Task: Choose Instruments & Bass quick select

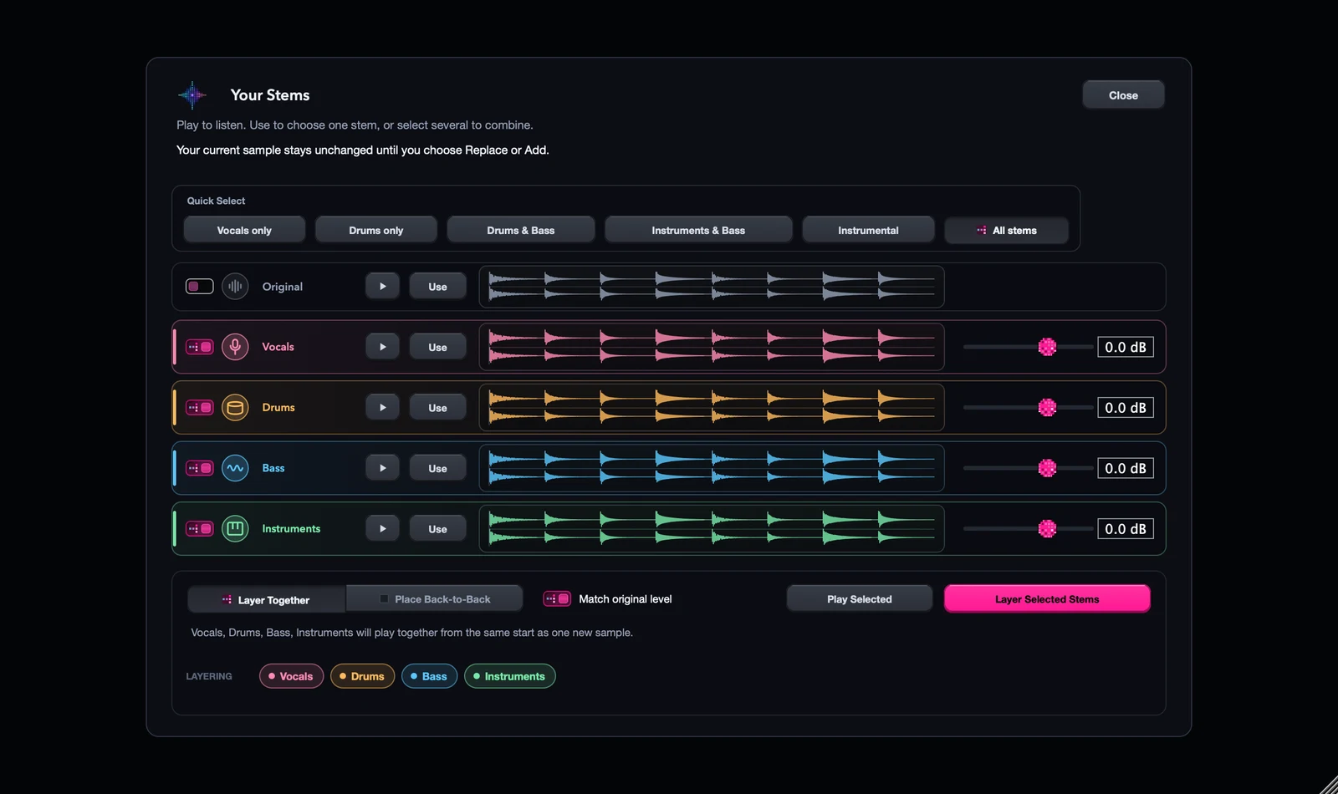Action: 698,230
